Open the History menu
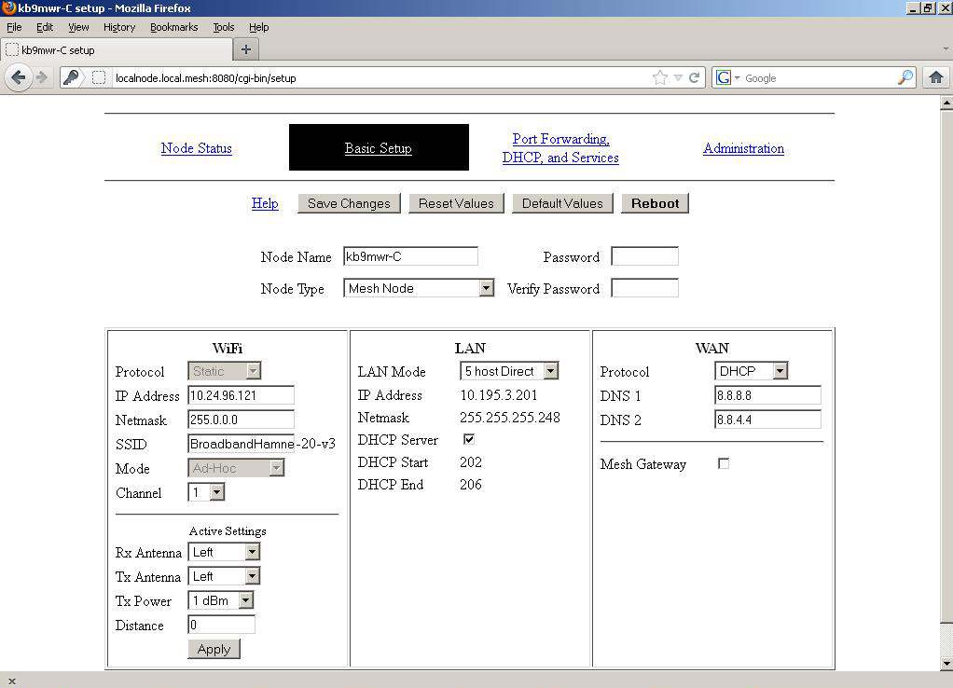This screenshot has width=953, height=688. [118, 27]
